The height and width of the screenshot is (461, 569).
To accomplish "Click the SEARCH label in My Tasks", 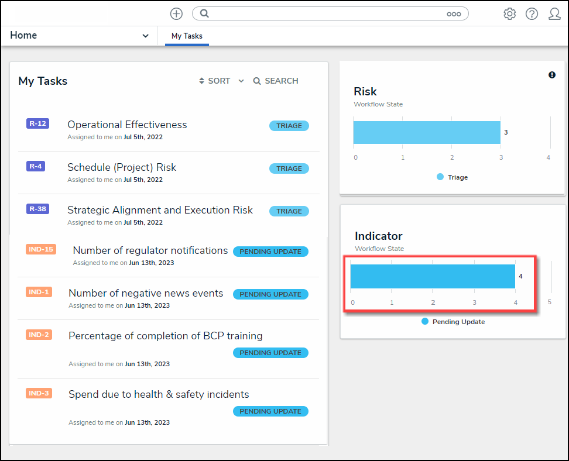I will (x=281, y=81).
